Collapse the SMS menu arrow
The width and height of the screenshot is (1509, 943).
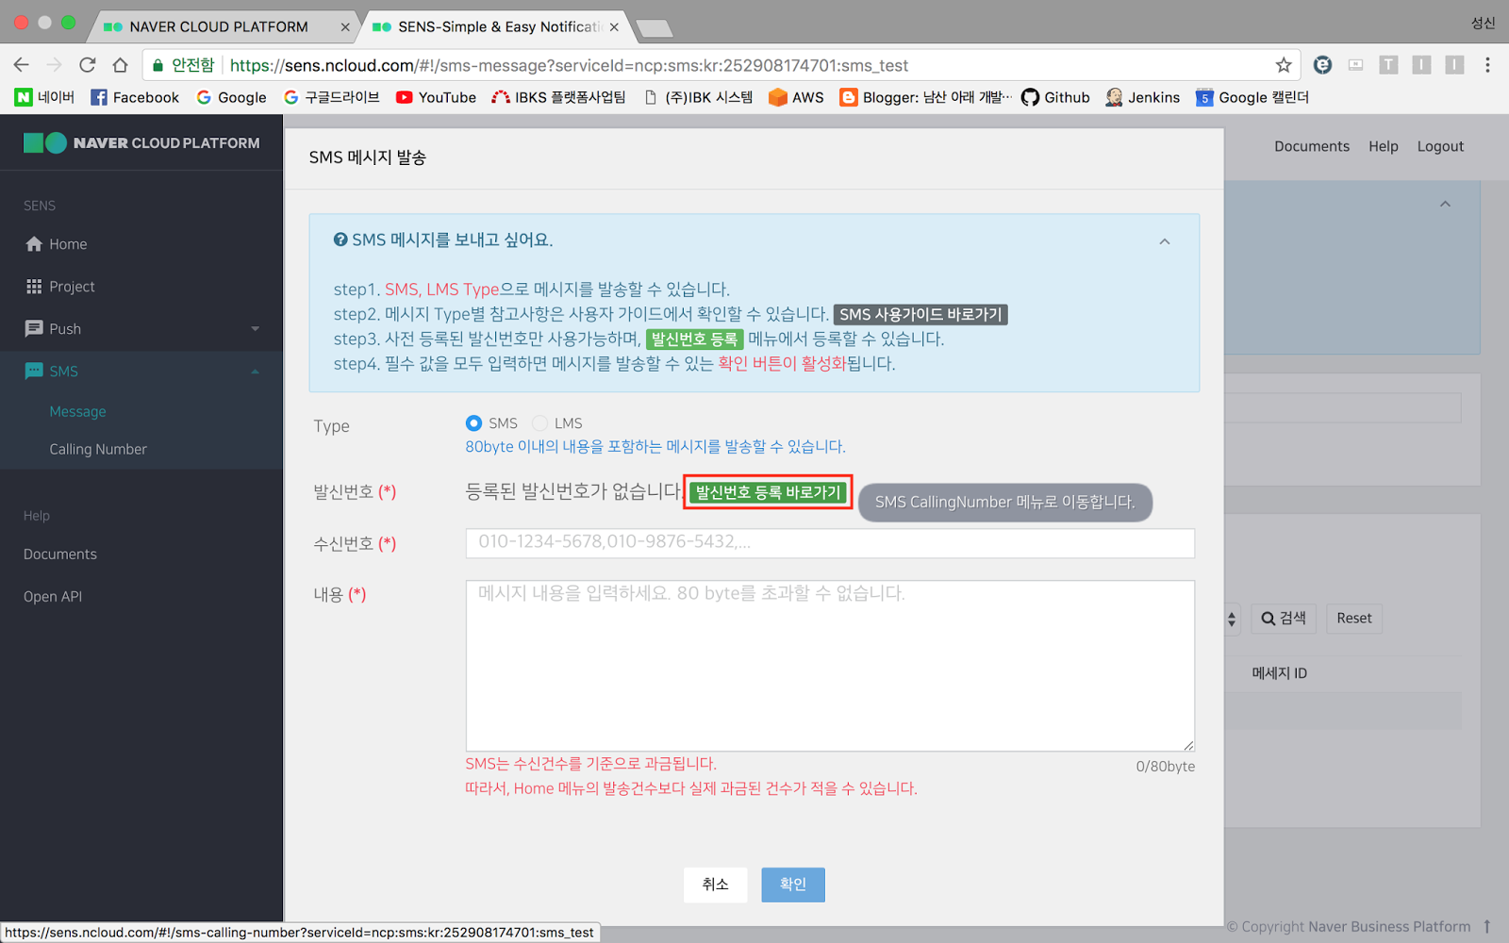click(255, 372)
